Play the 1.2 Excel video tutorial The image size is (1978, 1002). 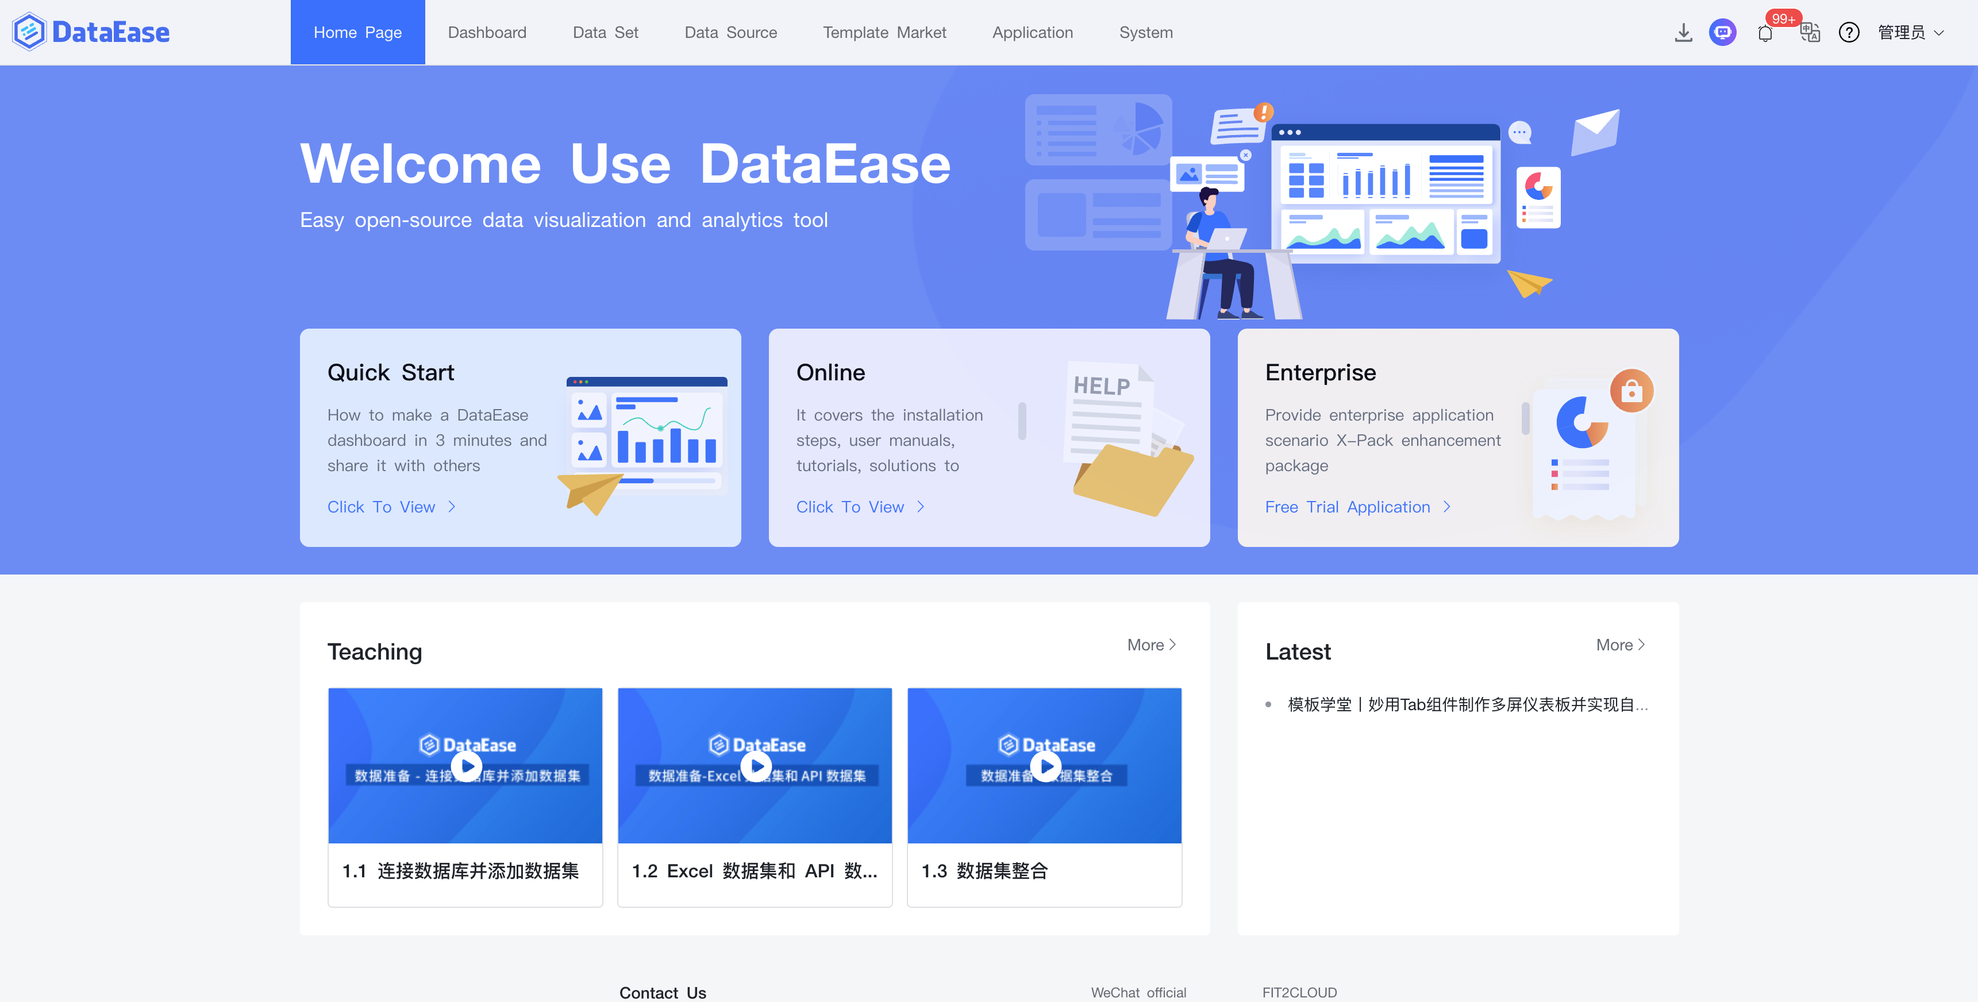pos(756,765)
